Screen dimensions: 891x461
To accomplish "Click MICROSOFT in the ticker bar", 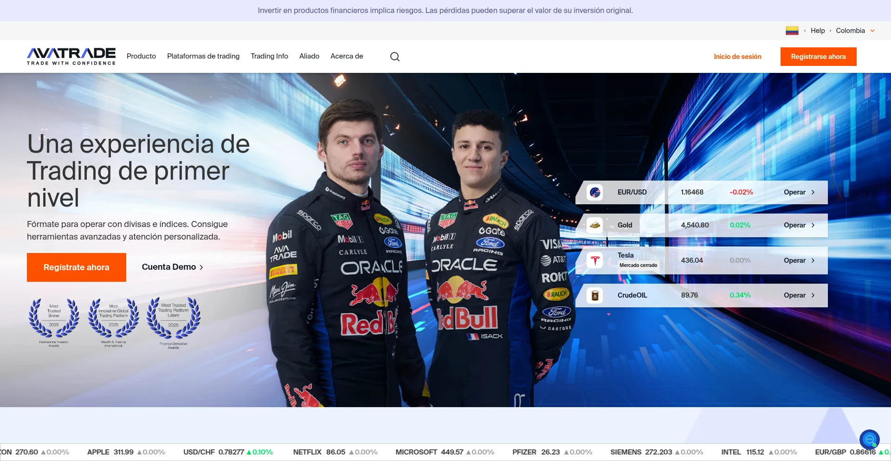I will [416, 452].
